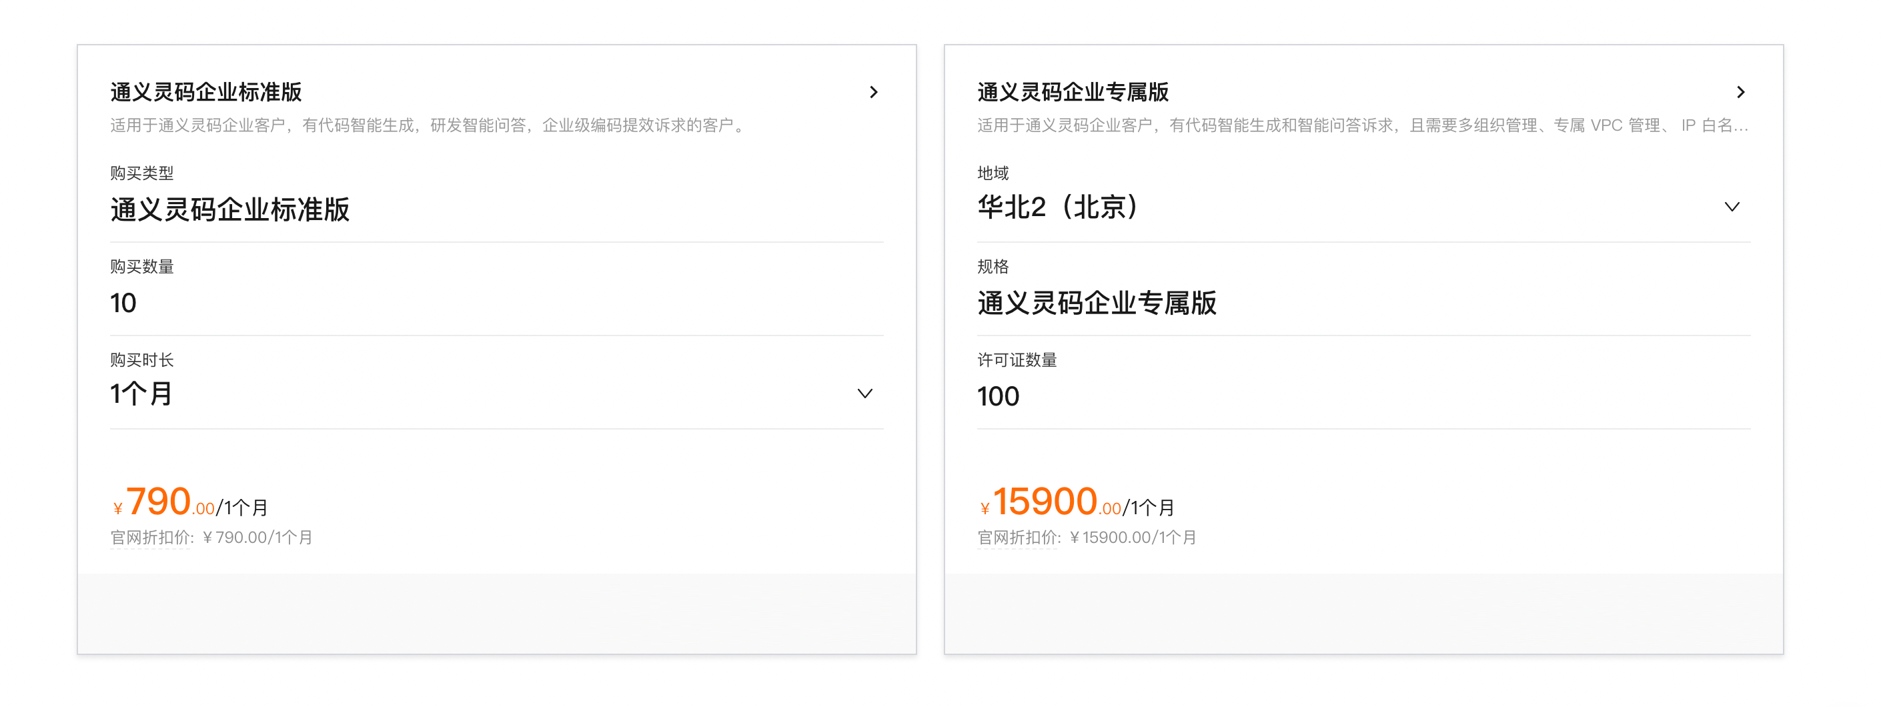Image resolution: width=1881 pixels, height=707 pixels.
Task: Expand the 购买时长 1个月 dropdown
Action: tap(864, 394)
